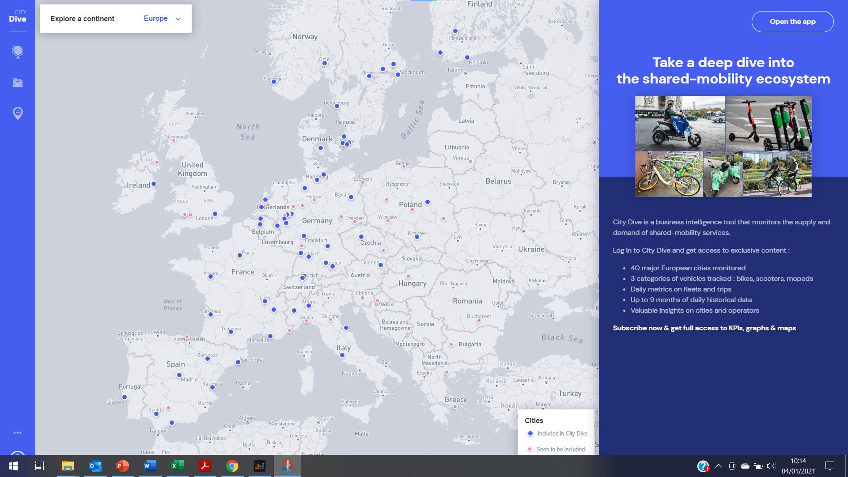Open the more options ellipsis in sidebar
Viewport: 848px width, 477px height.
(17, 433)
